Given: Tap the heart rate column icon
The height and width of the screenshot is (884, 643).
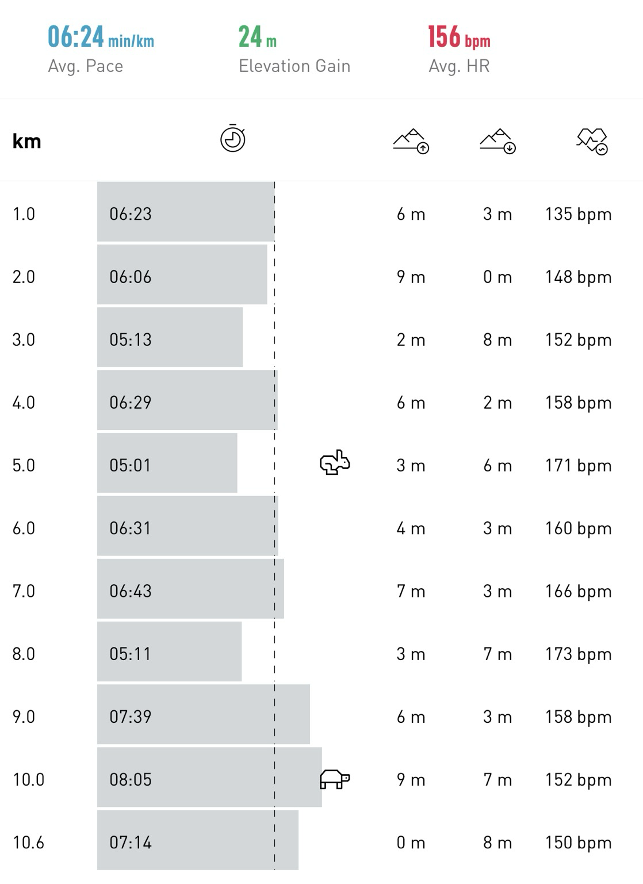Looking at the screenshot, I should (x=592, y=142).
